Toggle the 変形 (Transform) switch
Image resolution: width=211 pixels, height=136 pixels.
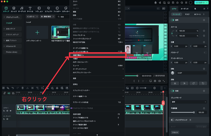[x=173, y=20]
